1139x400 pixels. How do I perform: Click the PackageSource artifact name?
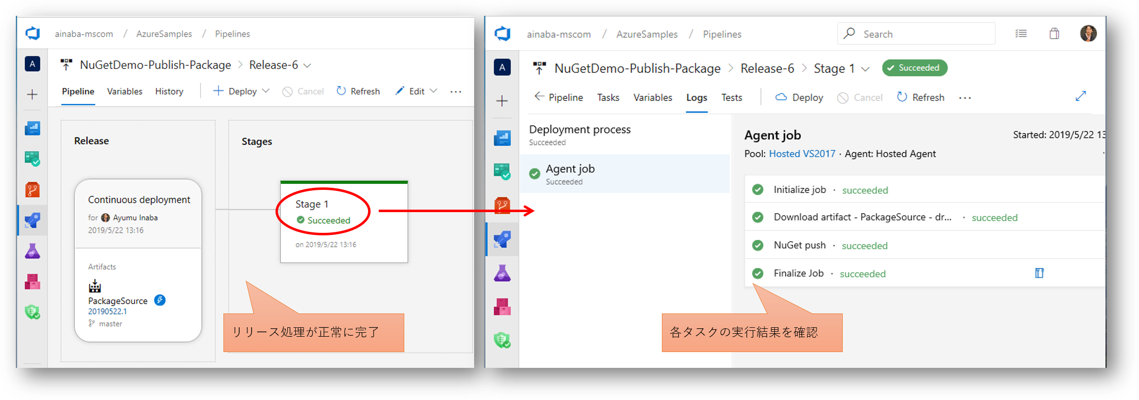[118, 301]
